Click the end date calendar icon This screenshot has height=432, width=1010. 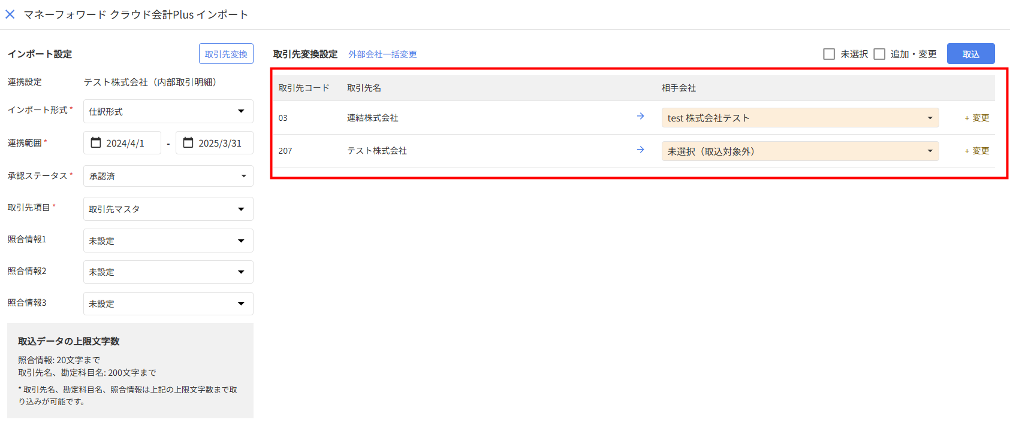point(188,143)
